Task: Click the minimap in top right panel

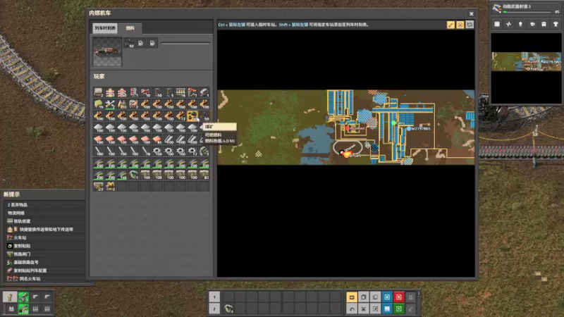Action: point(526,68)
